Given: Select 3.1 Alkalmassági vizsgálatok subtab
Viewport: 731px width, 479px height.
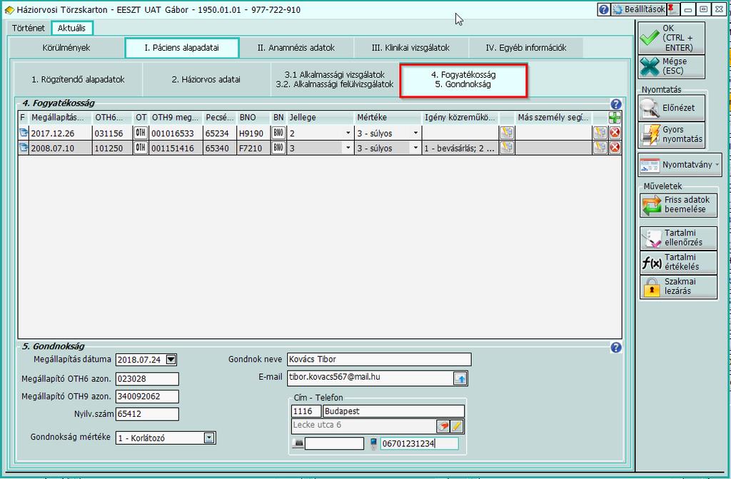Looking at the screenshot, I should coord(335,80).
